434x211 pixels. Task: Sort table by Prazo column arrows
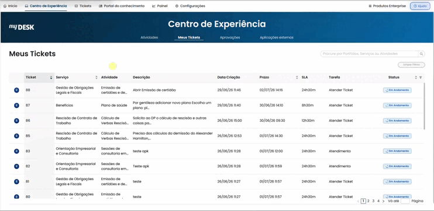[x=297, y=78]
